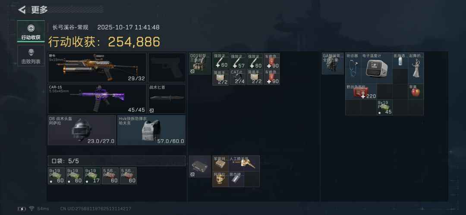Click the empty pistol slot
This screenshot has width=466, height=215.
(167, 67)
